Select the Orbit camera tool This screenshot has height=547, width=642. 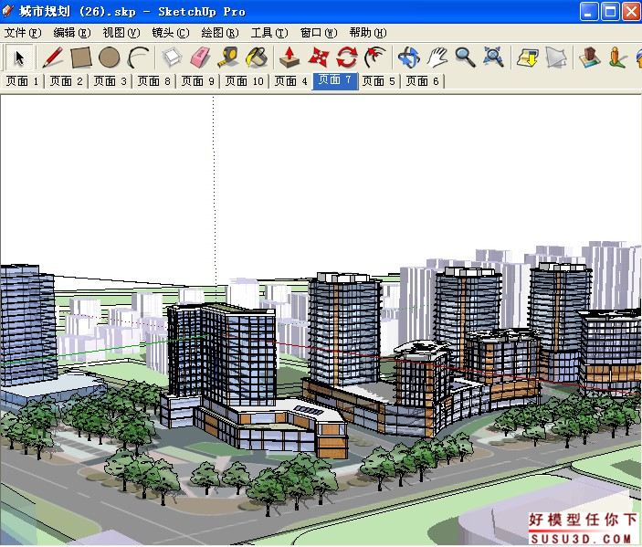[x=408, y=58]
